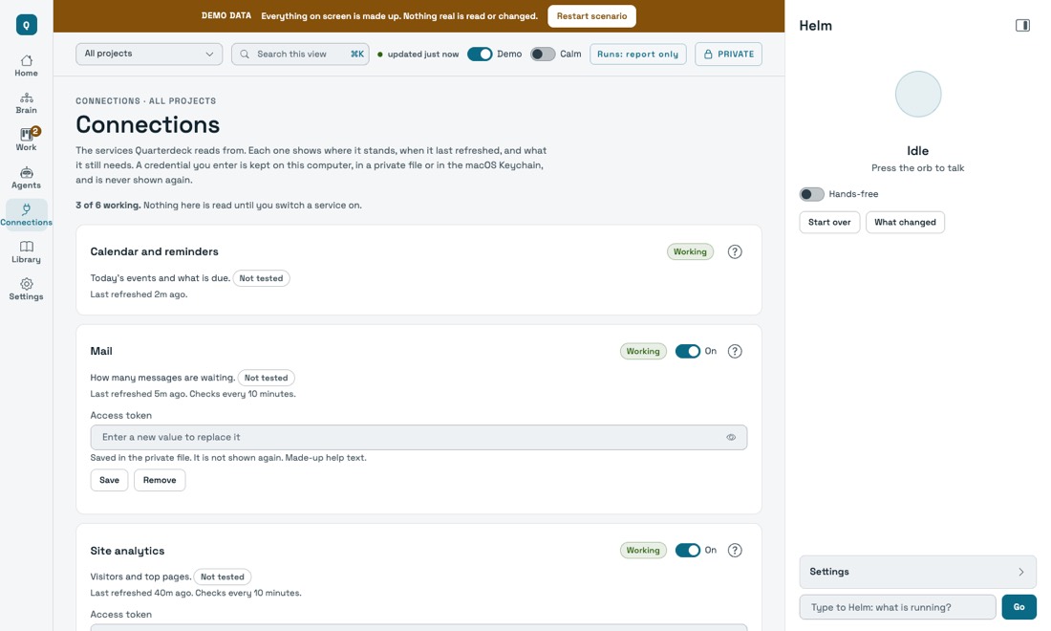This screenshot has width=1051, height=631.
Task: Switch off the Mail connection
Action: coord(688,352)
